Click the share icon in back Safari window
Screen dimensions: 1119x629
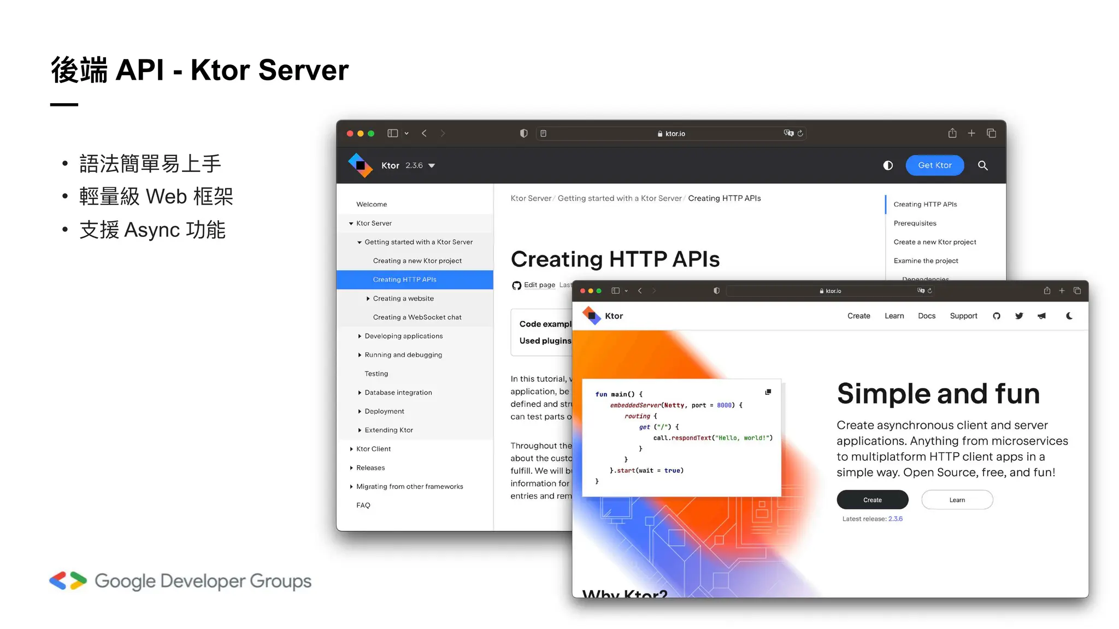[952, 133]
